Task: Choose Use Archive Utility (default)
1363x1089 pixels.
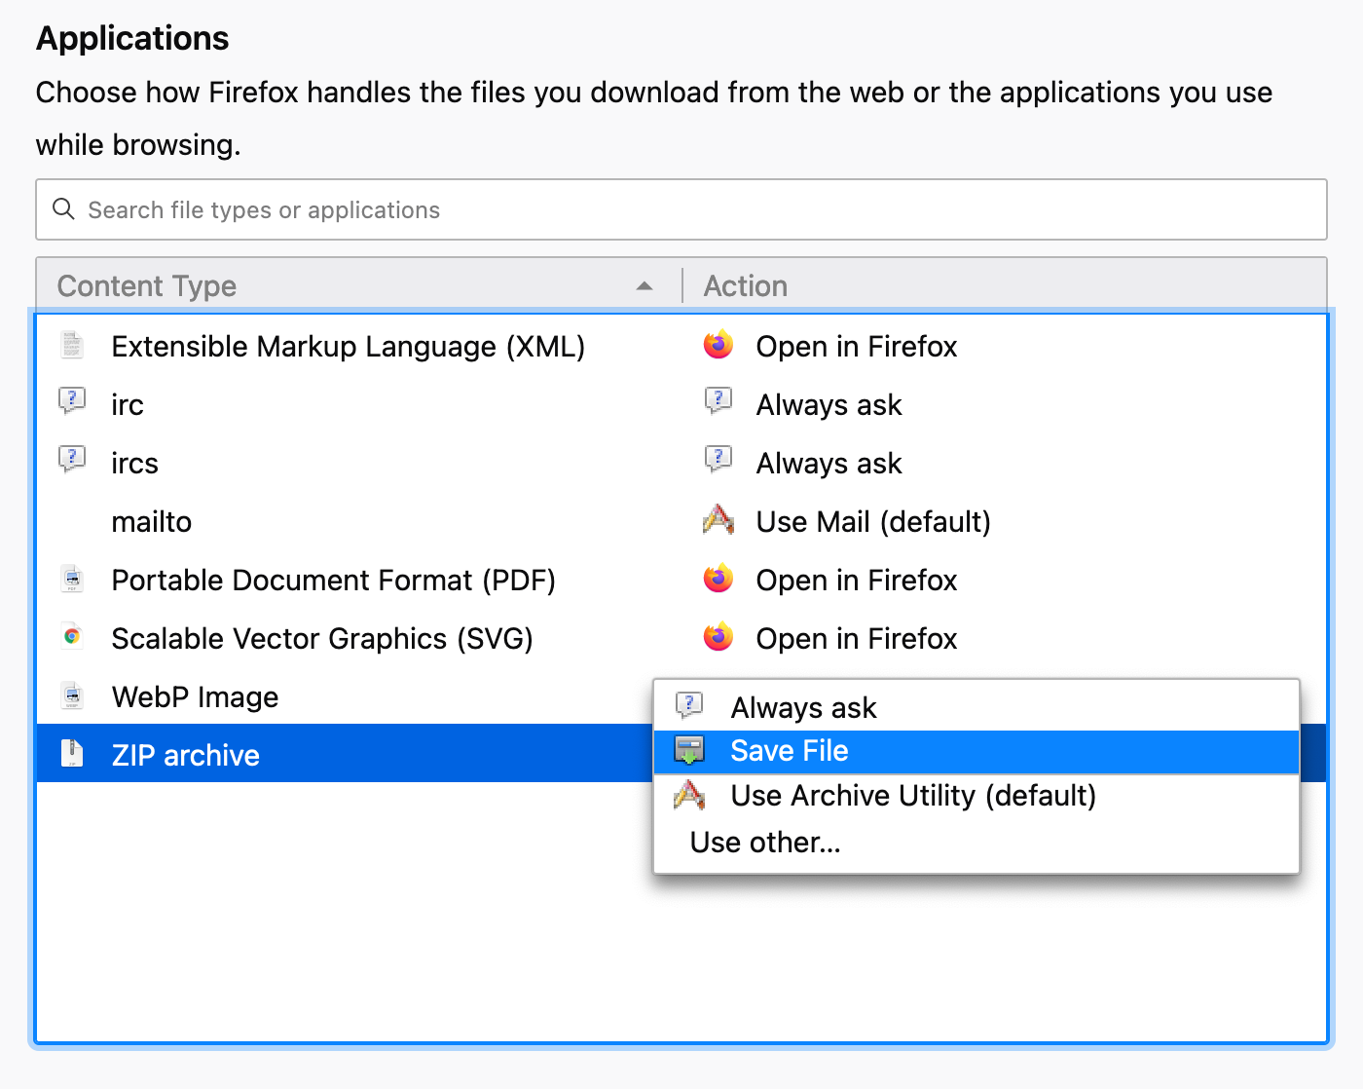Action: 913,795
